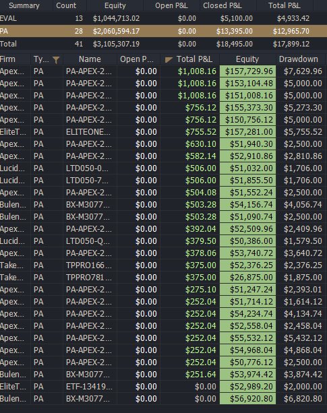Viewport: 327px width, 413px height.
Task: Select the equity cell $51,714.12
Action: tap(247, 301)
